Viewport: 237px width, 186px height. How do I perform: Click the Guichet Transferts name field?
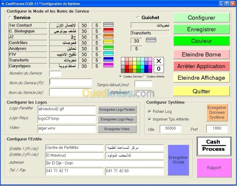[x=150, y=33]
